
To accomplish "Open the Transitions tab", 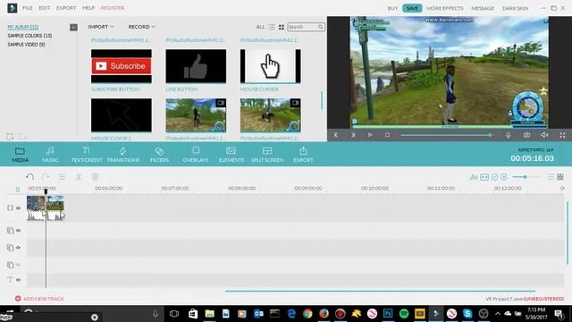I will point(123,155).
